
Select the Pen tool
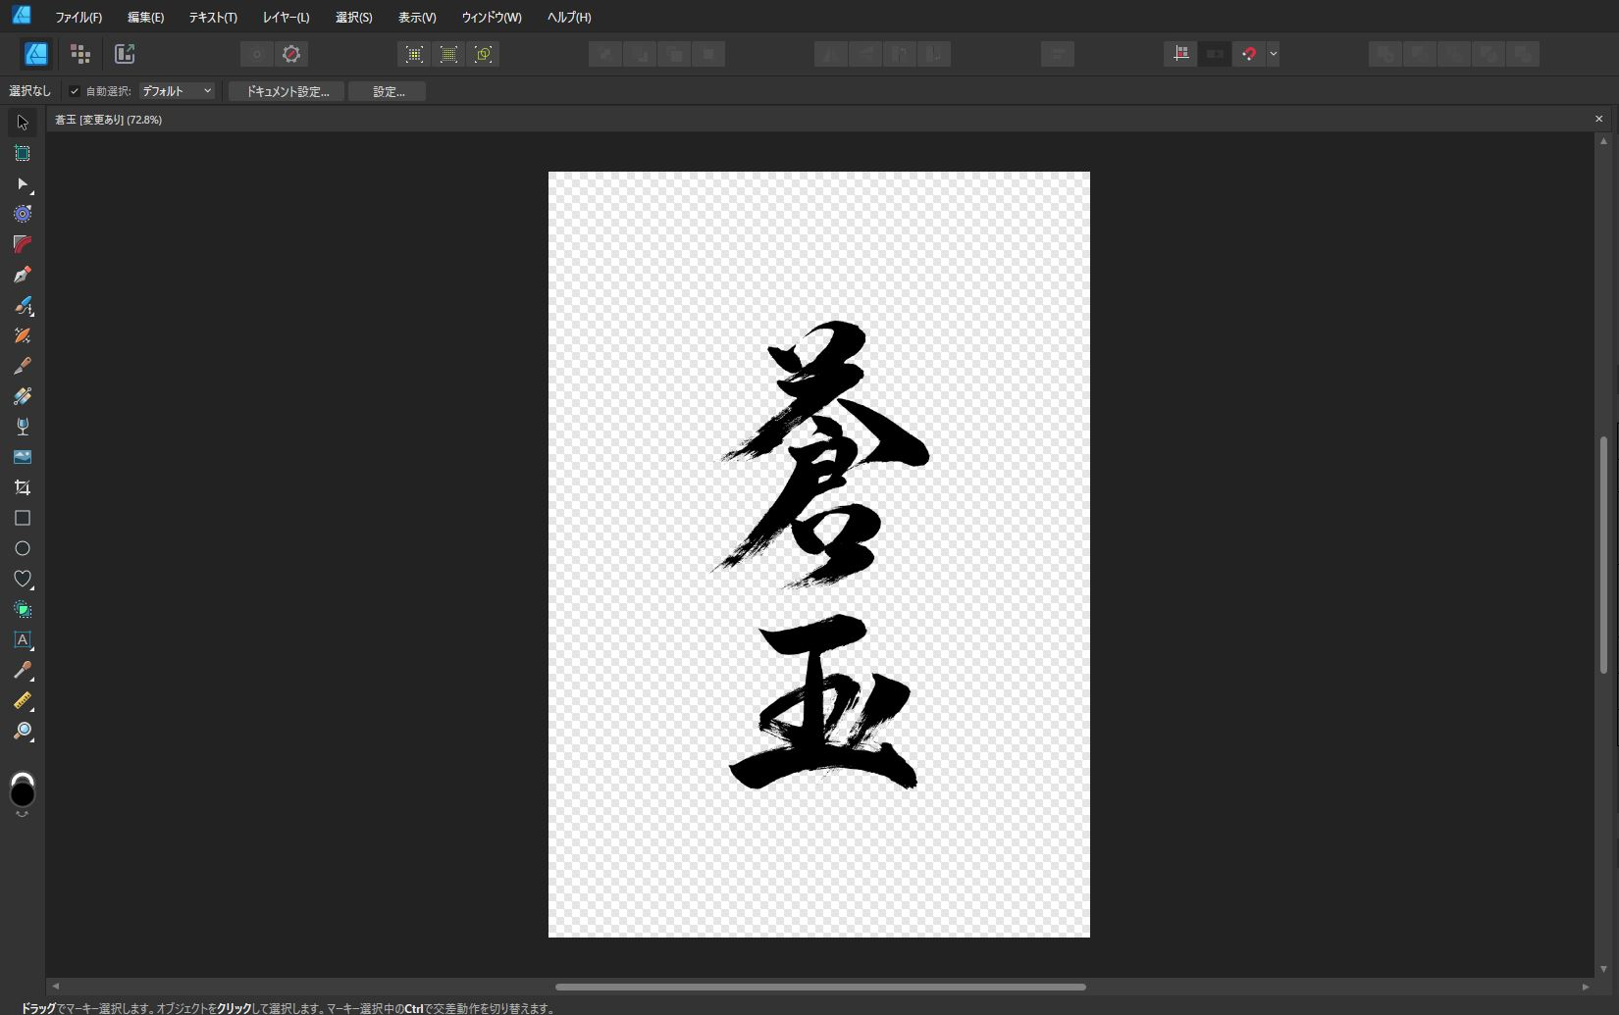[23, 275]
